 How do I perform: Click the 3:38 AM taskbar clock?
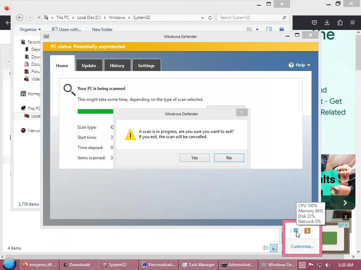click(345, 265)
